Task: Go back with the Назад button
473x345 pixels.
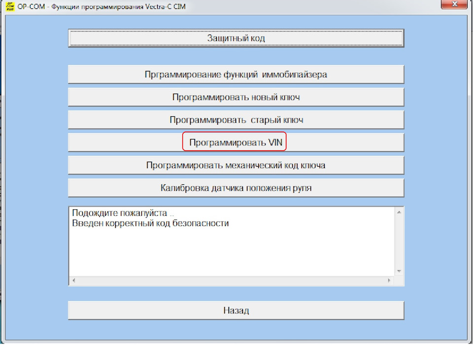Action: pos(236,310)
